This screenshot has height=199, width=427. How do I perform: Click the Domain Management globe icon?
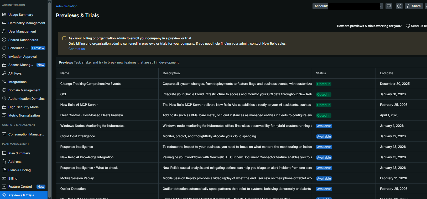[4, 90]
